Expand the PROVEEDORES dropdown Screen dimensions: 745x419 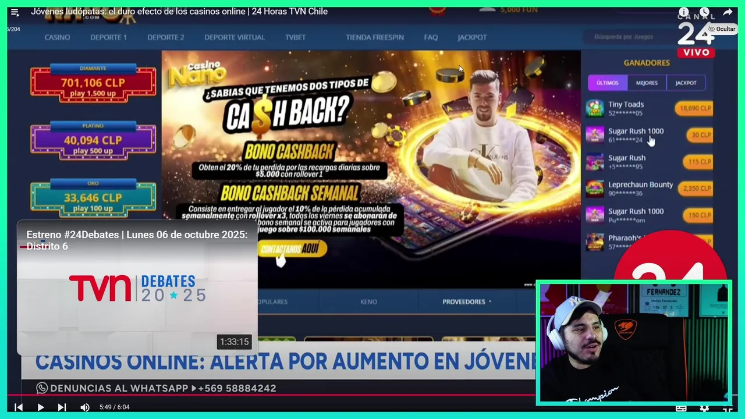(467, 302)
